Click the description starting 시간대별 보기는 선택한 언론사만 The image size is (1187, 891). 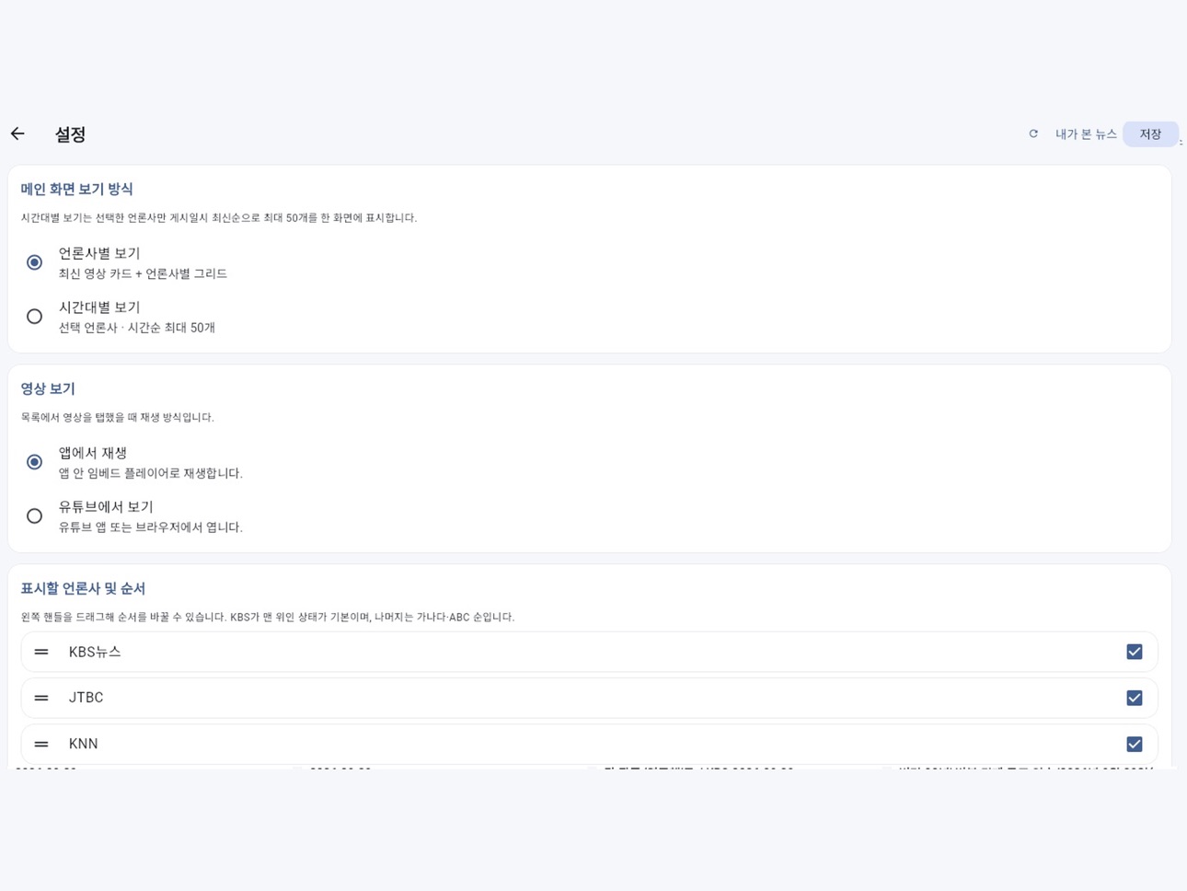[218, 217]
